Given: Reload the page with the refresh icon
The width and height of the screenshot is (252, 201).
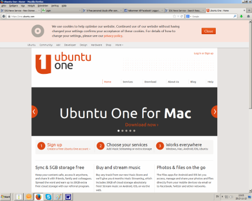Looking at the screenshot, I should tap(181, 16).
